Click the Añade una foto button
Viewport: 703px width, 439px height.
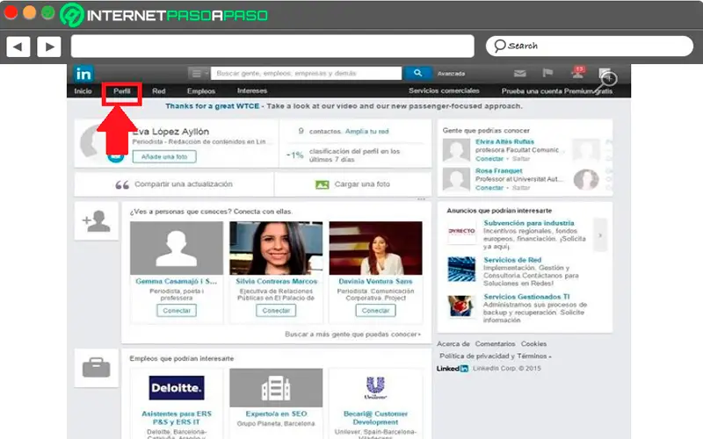click(164, 157)
